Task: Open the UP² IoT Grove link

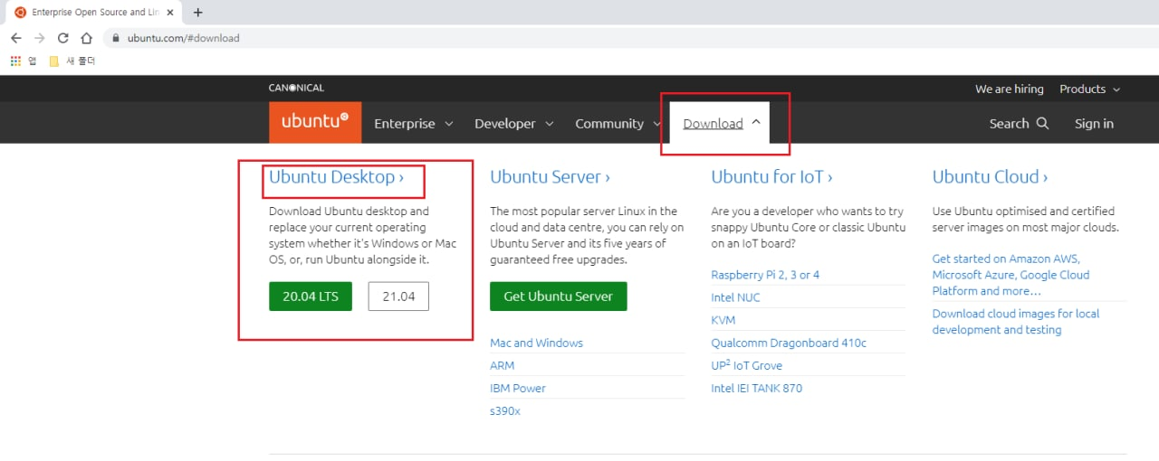Action: 747,365
